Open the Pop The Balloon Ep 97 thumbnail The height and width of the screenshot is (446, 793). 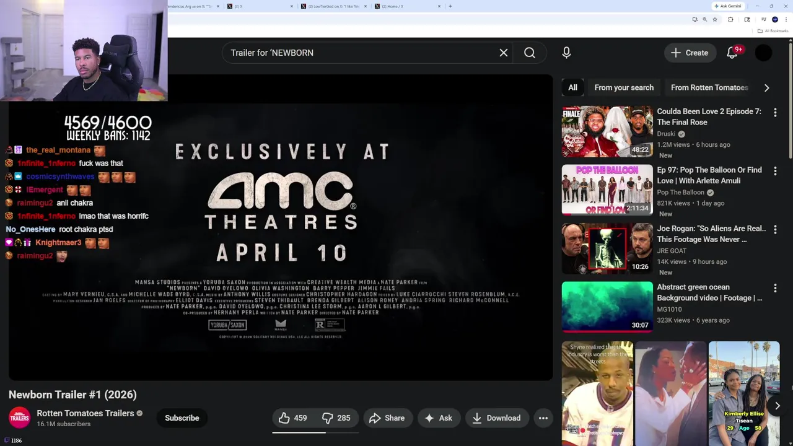pyautogui.click(x=607, y=190)
